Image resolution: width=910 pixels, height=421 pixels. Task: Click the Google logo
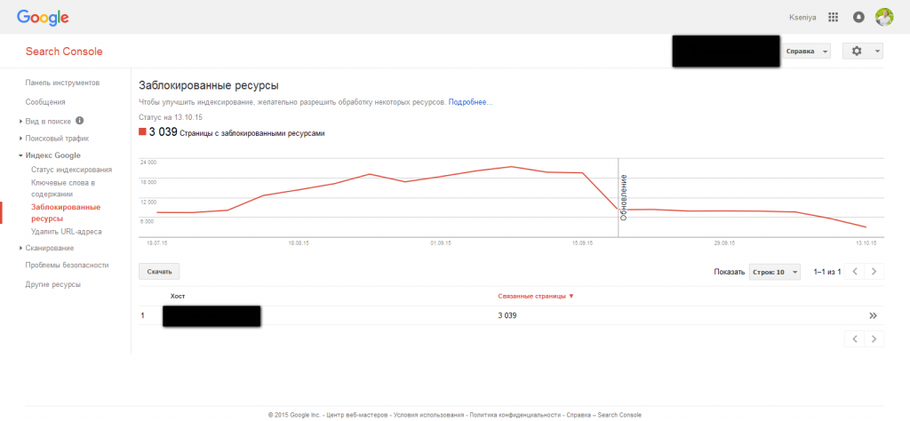coord(43,18)
